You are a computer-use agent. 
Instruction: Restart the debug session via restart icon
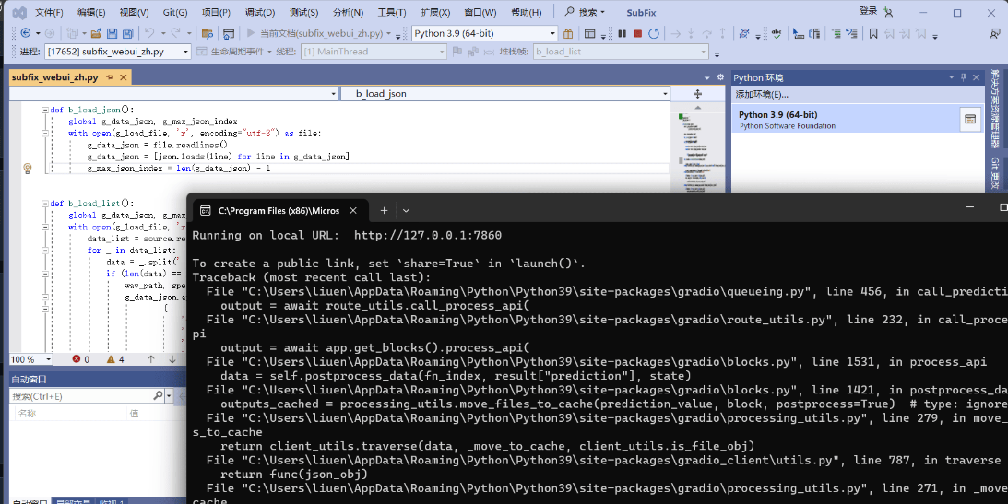tap(654, 33)
